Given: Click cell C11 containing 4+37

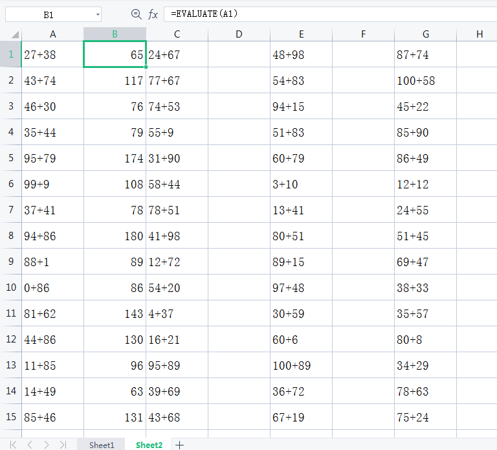Looking at the screenshot, I should (177, 313).
